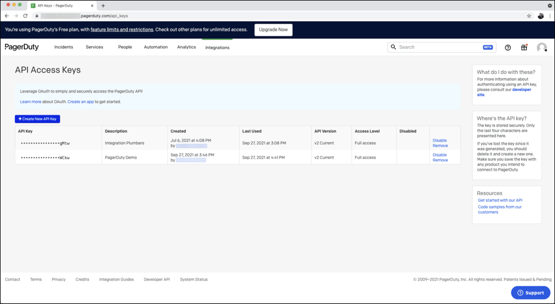Image resolution: width=555 pixels, height=304 pixels.
Task: Click Create New API Key button
Action: pyautogui.click(x=37, y=119)
